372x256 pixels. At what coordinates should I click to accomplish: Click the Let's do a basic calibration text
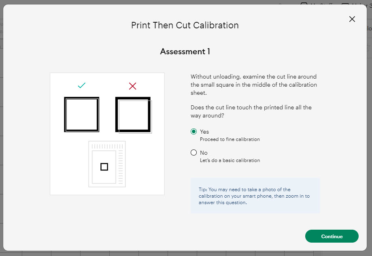click(230, 160)
